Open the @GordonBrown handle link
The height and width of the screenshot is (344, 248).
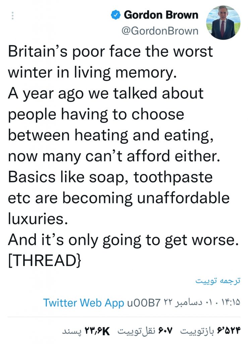(160, 31)
